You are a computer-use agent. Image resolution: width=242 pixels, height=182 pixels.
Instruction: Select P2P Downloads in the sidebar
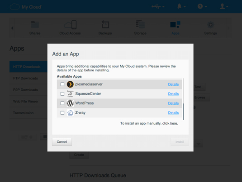click(28, 90)
